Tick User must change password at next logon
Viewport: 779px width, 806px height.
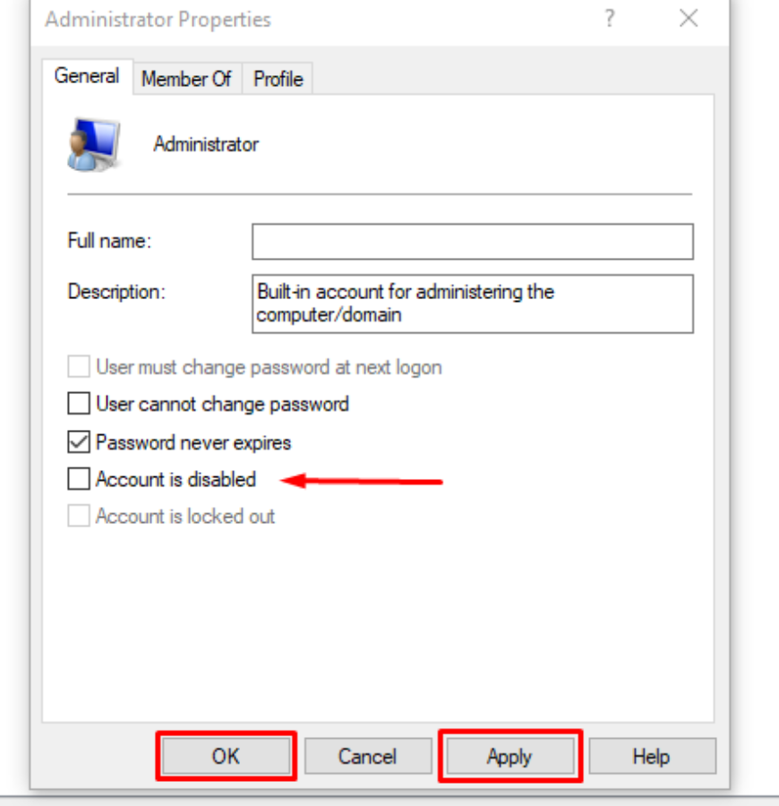click(x=80, y=367)
